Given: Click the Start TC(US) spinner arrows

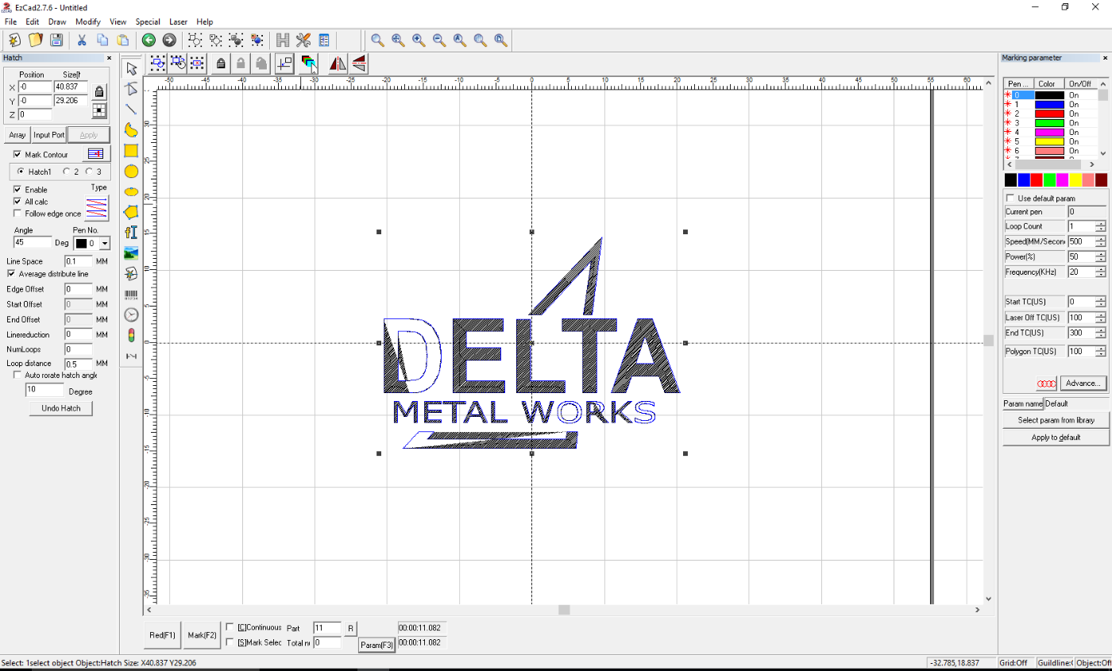Looking at the screenshot, I should tap(1100, 302).
